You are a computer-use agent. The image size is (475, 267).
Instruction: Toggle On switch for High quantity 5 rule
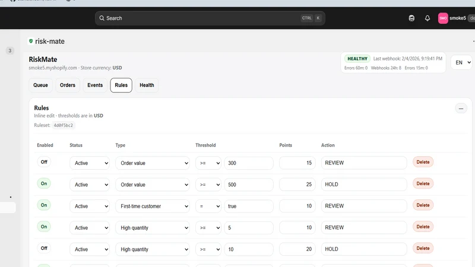[44, 227]
